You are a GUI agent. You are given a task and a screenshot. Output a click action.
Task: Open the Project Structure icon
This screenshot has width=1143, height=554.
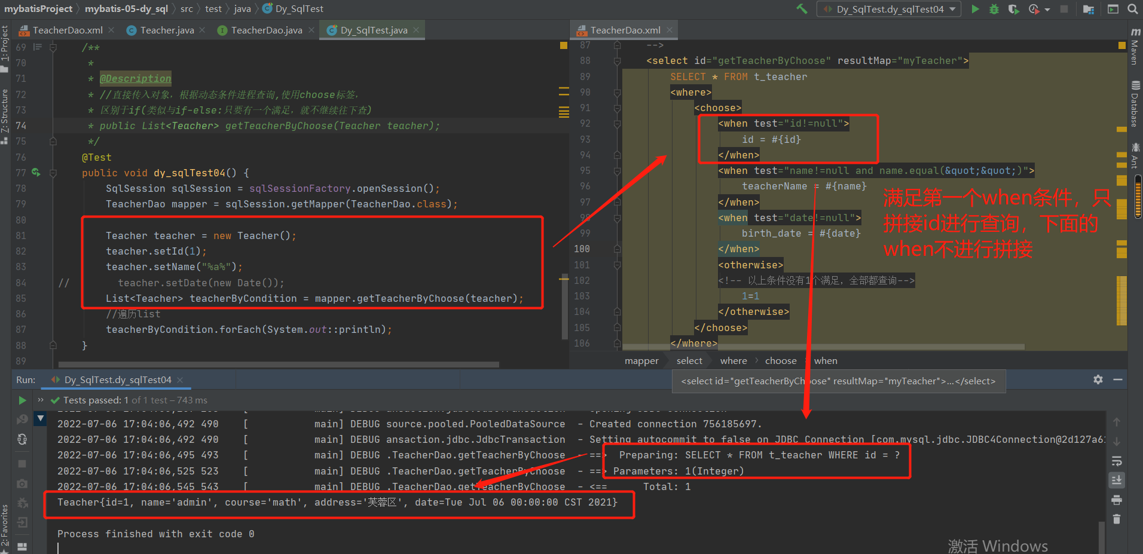[x=1088, y=9]
